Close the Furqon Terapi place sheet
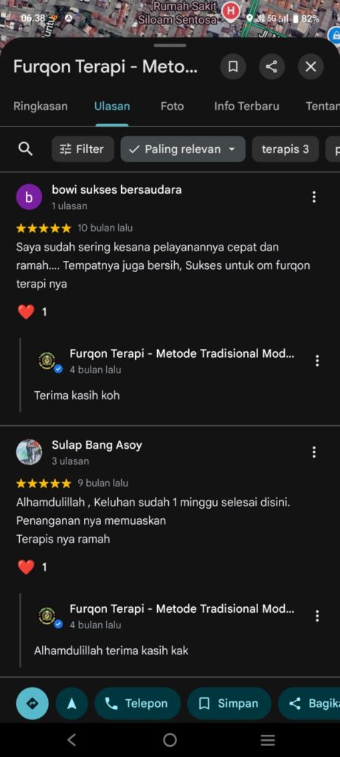The height and width of the screenshot is (757, 340). tap(310, 67)
